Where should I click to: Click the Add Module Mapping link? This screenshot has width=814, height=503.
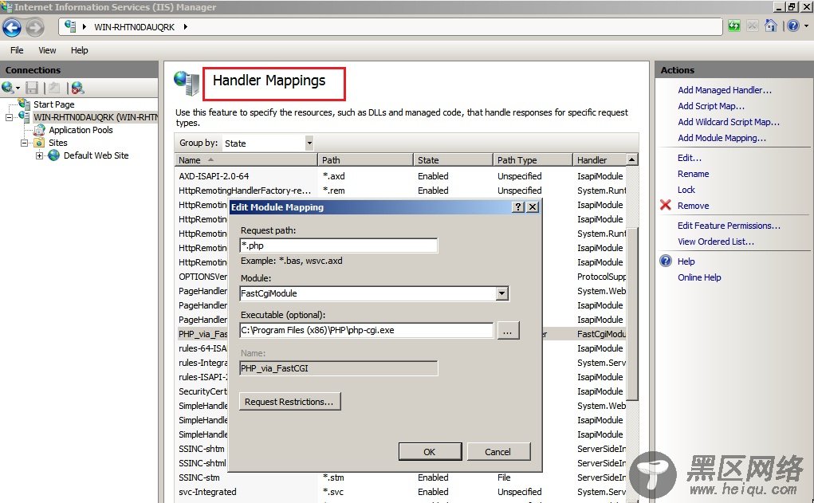pos(722,138)
